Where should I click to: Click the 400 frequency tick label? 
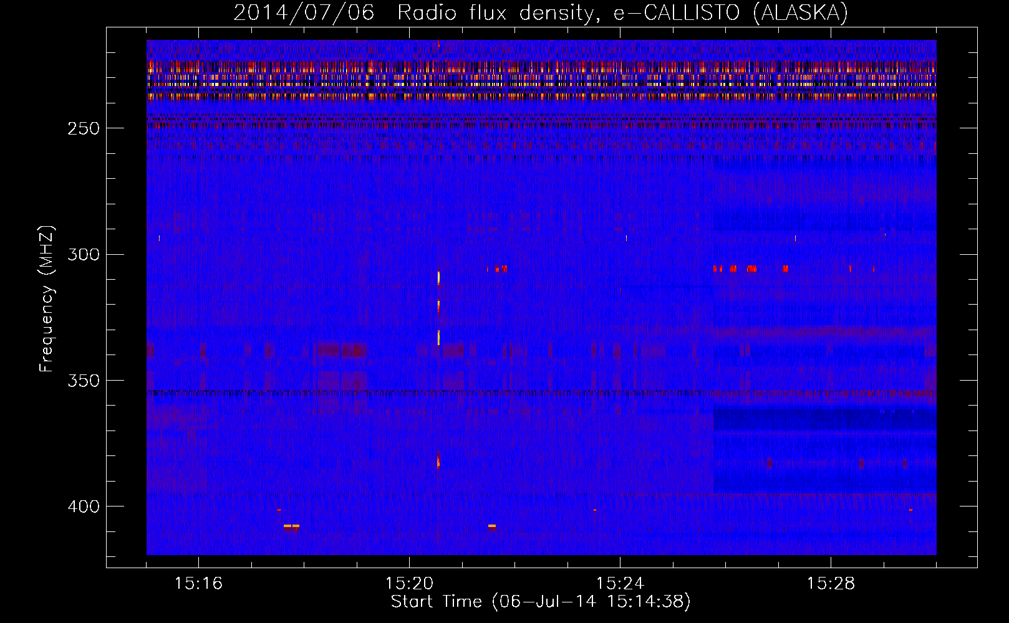tap(84, 506)
